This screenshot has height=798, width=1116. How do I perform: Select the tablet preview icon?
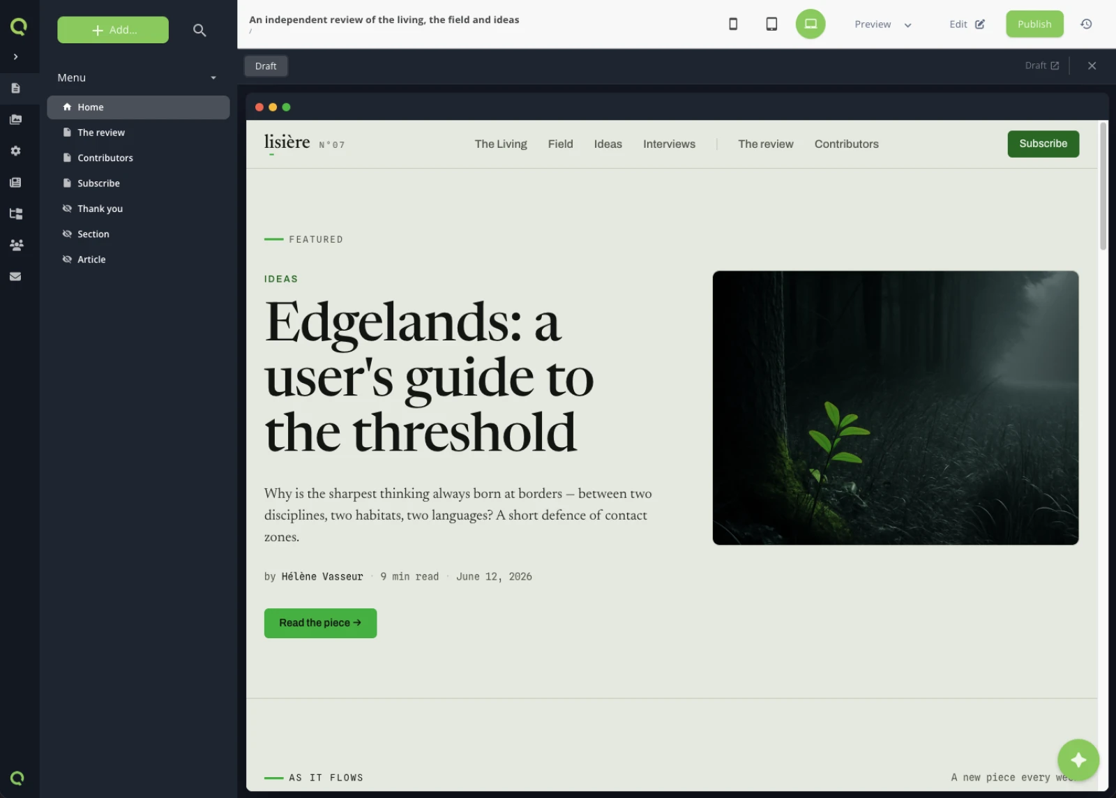[x=771, y=24]
